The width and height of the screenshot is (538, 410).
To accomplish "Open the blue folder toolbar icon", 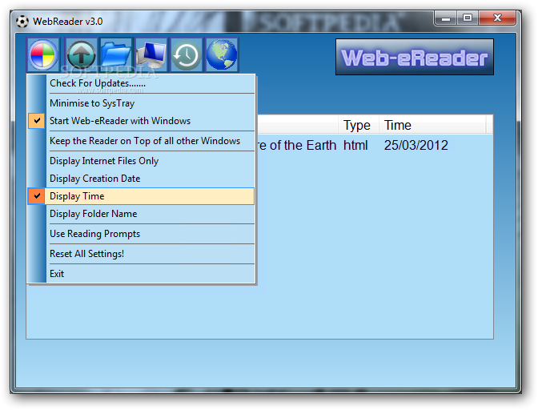I will (x=116, y=54).
